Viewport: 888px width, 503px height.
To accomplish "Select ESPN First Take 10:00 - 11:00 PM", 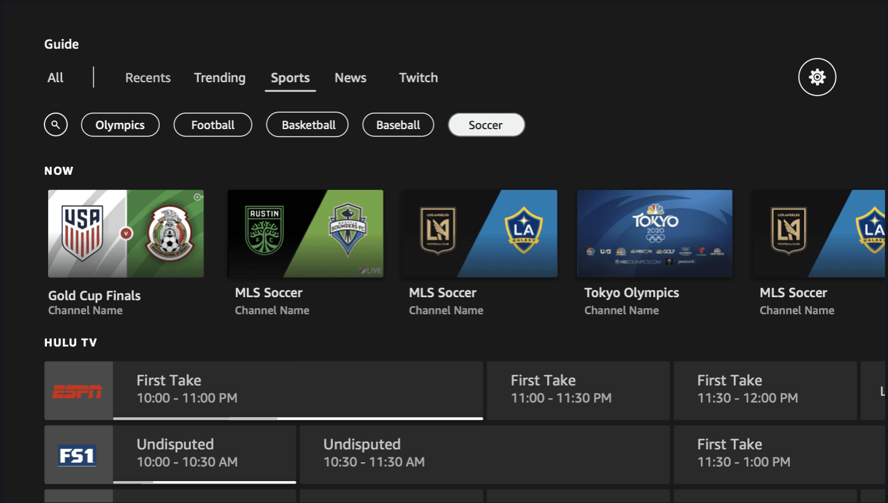I will [298, 391].
